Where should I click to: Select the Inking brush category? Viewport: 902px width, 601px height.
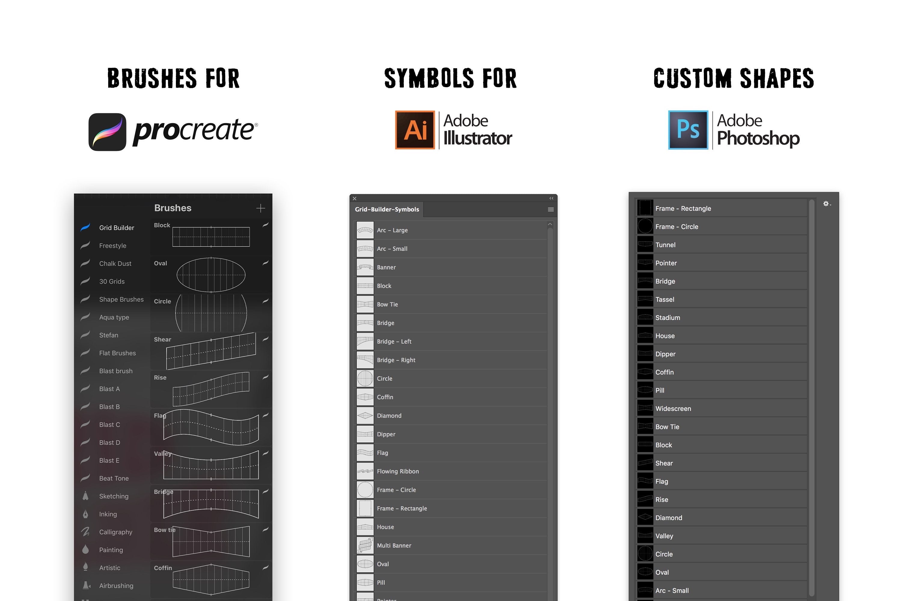[x=108, y=514]
